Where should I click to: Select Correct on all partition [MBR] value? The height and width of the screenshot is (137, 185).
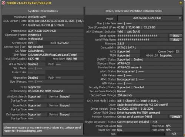coord(134,117)
